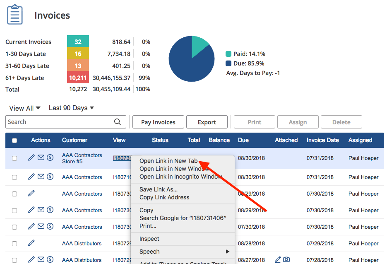Click the edit pencil for AAA Contractors Store #5
The image size is (387, 264).
coord(31,157)
